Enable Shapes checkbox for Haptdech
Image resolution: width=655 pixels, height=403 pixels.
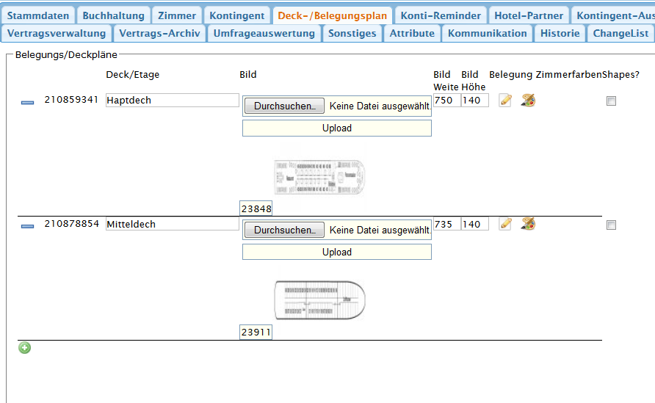[611, 102]
